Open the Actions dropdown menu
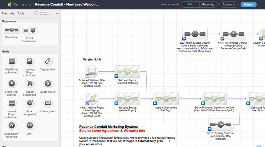Viewport: 265px width, 147px height. [x=229, y=5]
